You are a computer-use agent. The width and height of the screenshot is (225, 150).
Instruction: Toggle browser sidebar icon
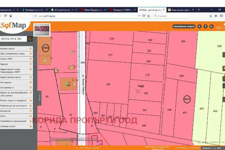click(x=221, y=16)
